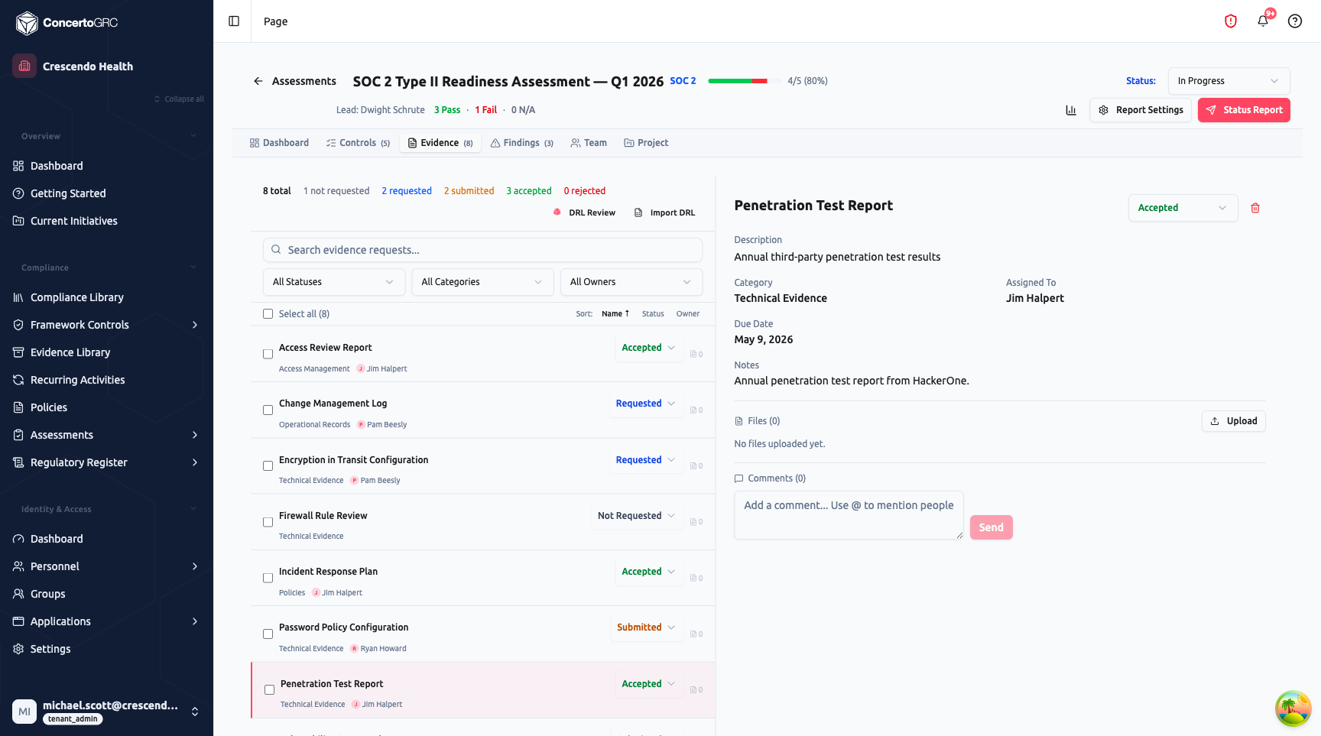
Task: Open the detail panel Accepted status dropdown
Action: coord(1183,208)
